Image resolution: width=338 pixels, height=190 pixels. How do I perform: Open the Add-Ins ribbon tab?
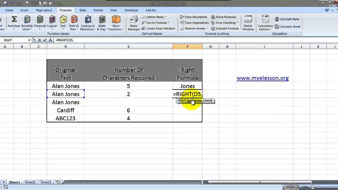pyautogui.click(x=151, y=10)
